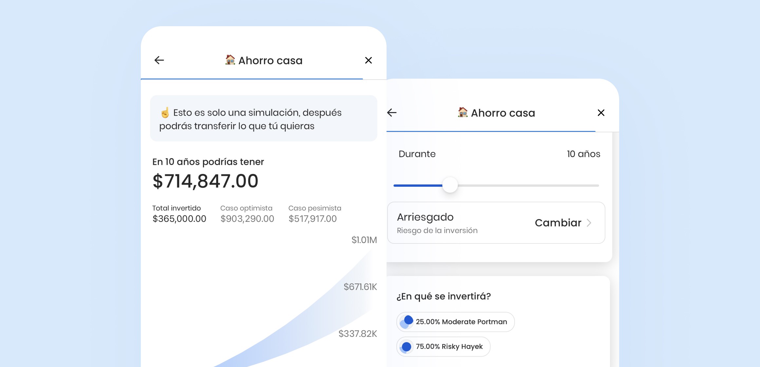Open Cambiar chevron for risk level

[x=589, y=223]
